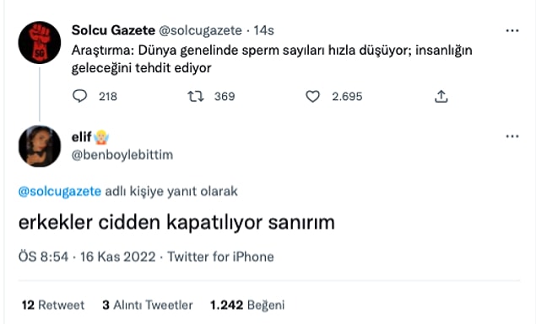
Task: Open the @benboylebittim handle
Action: click(x=122, y=155)
